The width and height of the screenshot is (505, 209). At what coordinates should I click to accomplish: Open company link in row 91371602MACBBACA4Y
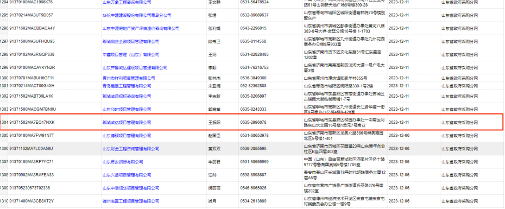pos(141,28)
